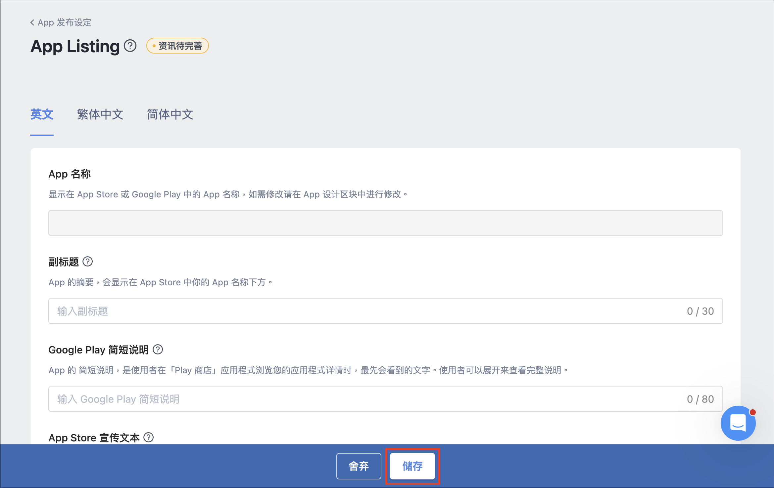The height and width of the screenshot is (488, 774).
Task: Click the 0 / 80 character counter
Action: (700, 399)
